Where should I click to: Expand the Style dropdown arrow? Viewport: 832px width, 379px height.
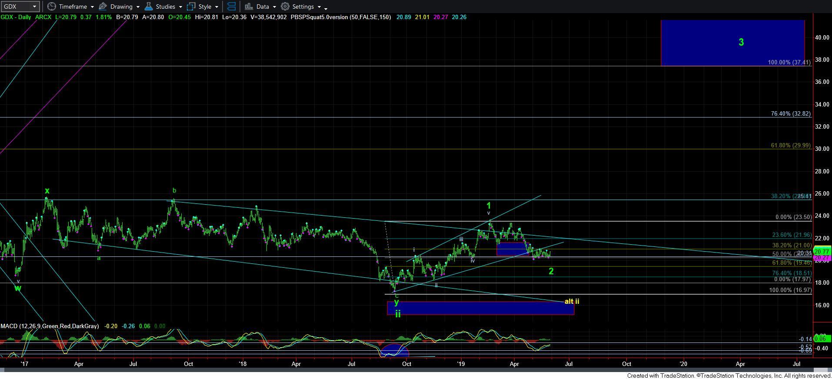[x=216, y=7]
